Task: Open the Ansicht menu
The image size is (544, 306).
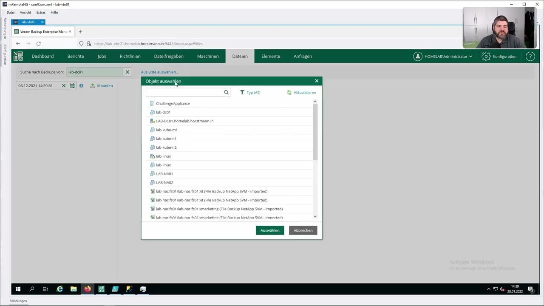Action: click(25, 12)
